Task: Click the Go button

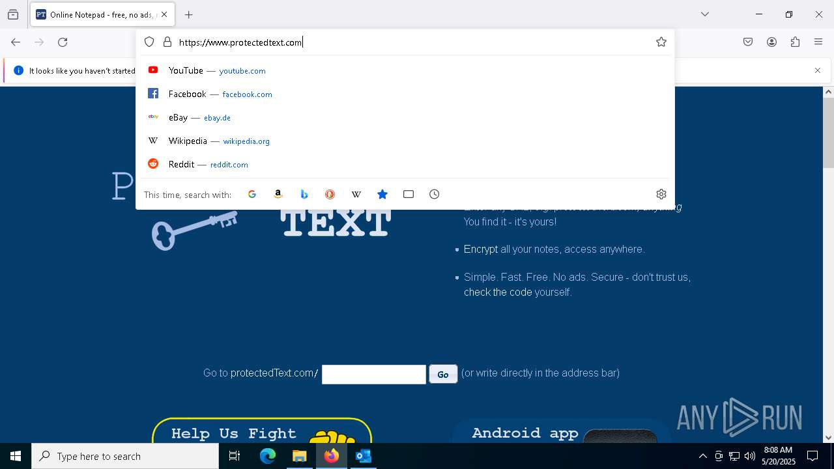Action: click(x=443, y=374)
